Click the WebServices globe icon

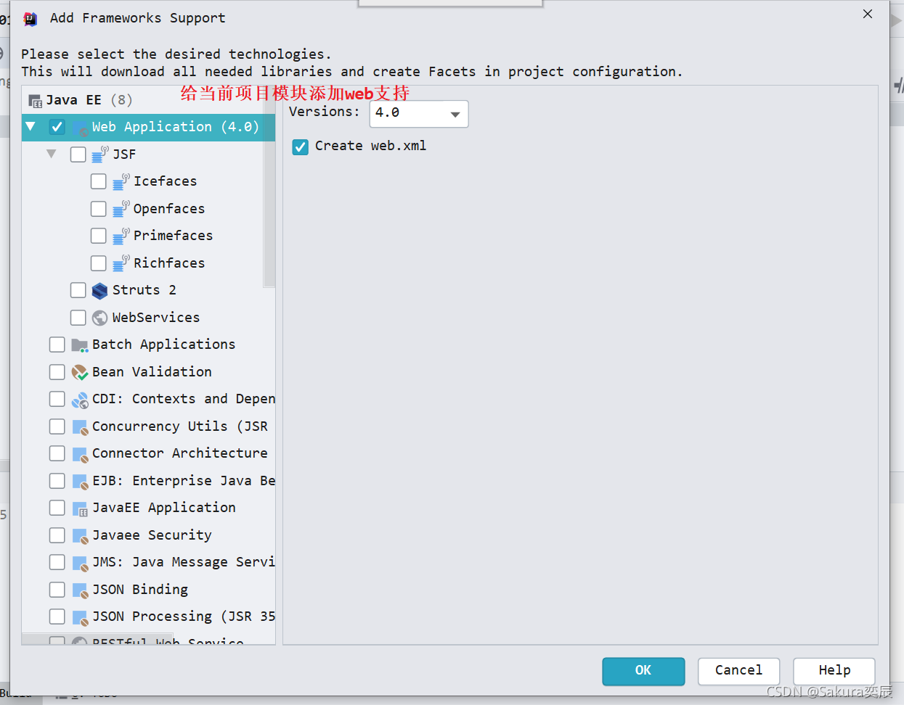[x=100, y=318]
